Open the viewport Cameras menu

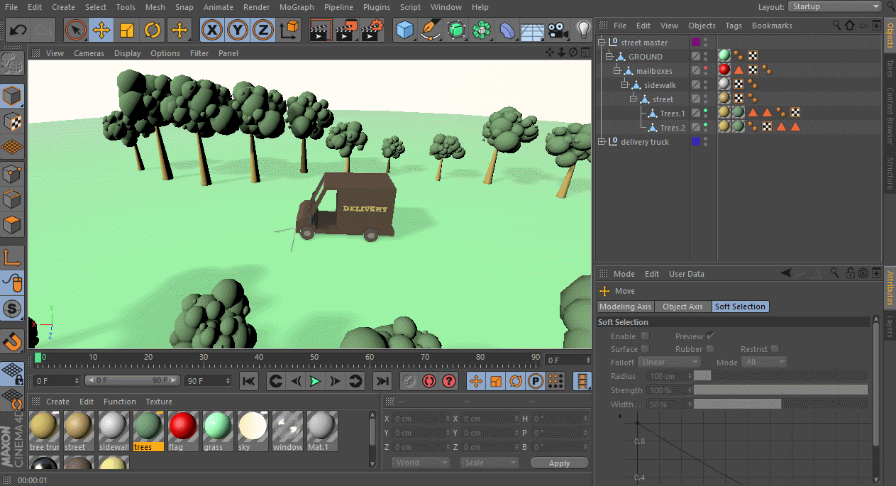89,53
